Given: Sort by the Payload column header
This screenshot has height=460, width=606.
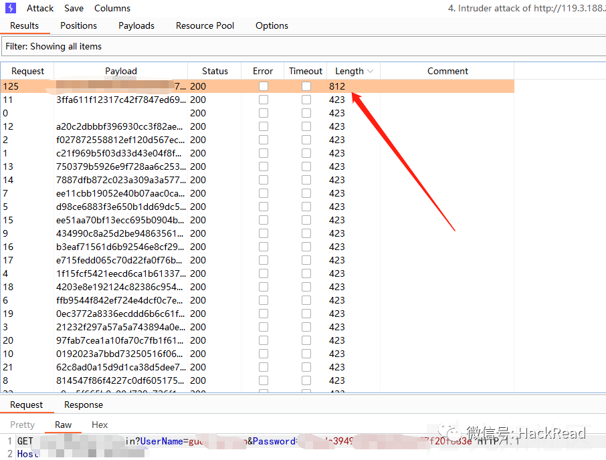Looking at the screenshot, I should click(x=121, y=71).
